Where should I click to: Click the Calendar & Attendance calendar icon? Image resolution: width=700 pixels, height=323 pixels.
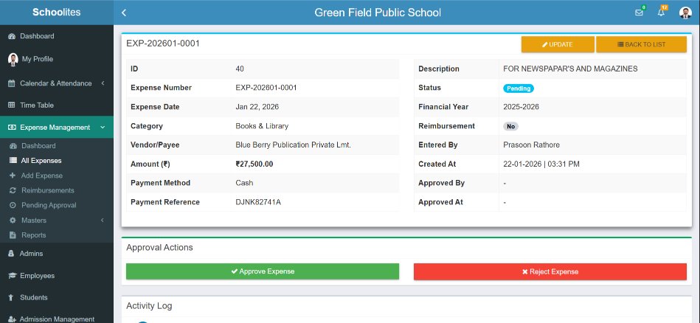(x=12, y=83)
